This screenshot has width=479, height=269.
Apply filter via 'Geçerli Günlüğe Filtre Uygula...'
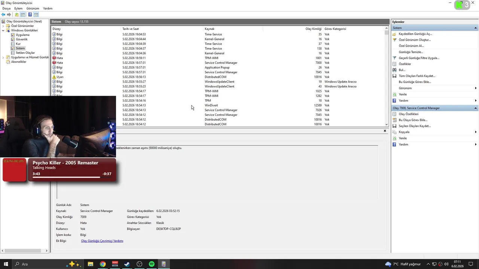(x=419, y=58)
